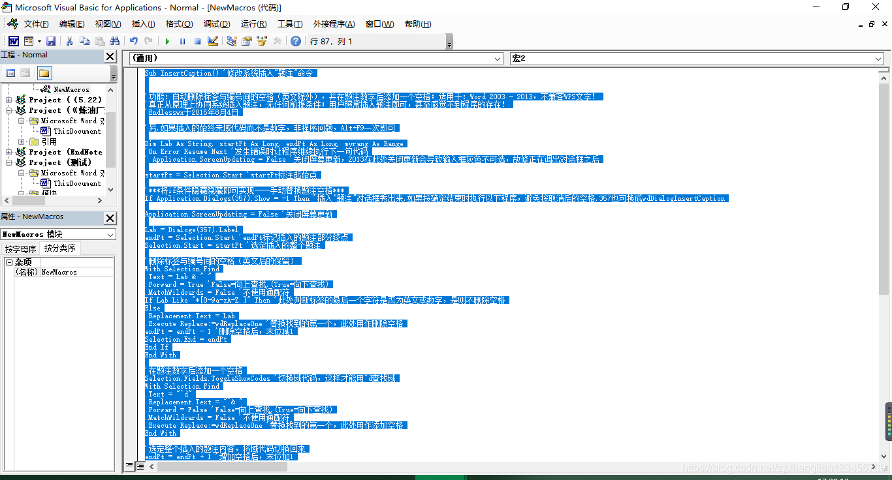Close the 属性 - NewMacros properties panel
The width and height of the screenshot is (892, 480).
[x=110, y=218]
